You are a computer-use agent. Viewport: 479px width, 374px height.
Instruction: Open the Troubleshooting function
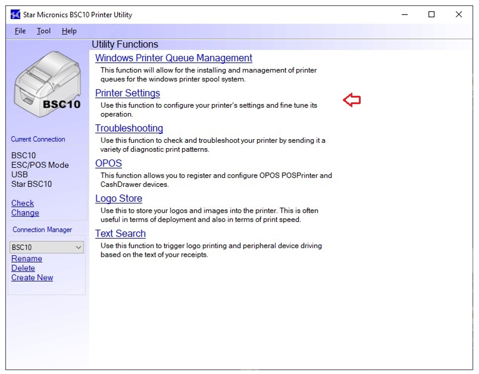coord(129,128)
